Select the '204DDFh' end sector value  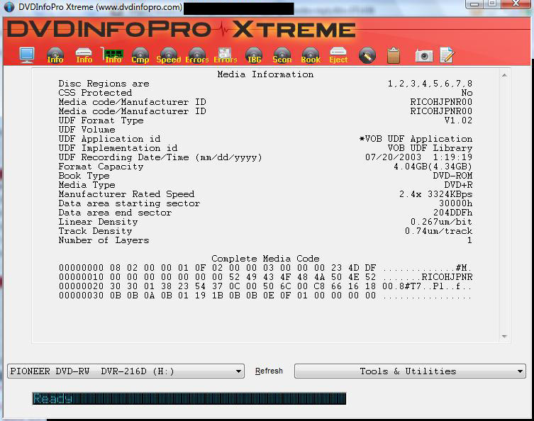tap(452, 213)
